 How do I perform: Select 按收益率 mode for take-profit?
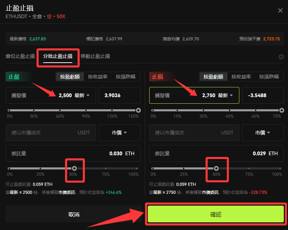click(x=98, y=77)
